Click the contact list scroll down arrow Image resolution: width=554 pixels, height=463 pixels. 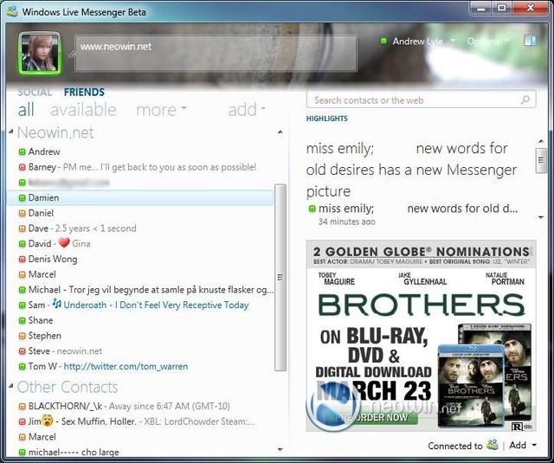(280, 449)
